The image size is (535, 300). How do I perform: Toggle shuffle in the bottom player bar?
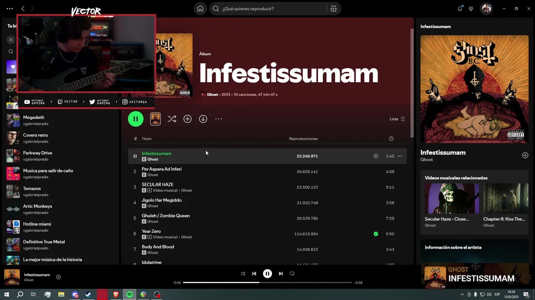point(243,274)
